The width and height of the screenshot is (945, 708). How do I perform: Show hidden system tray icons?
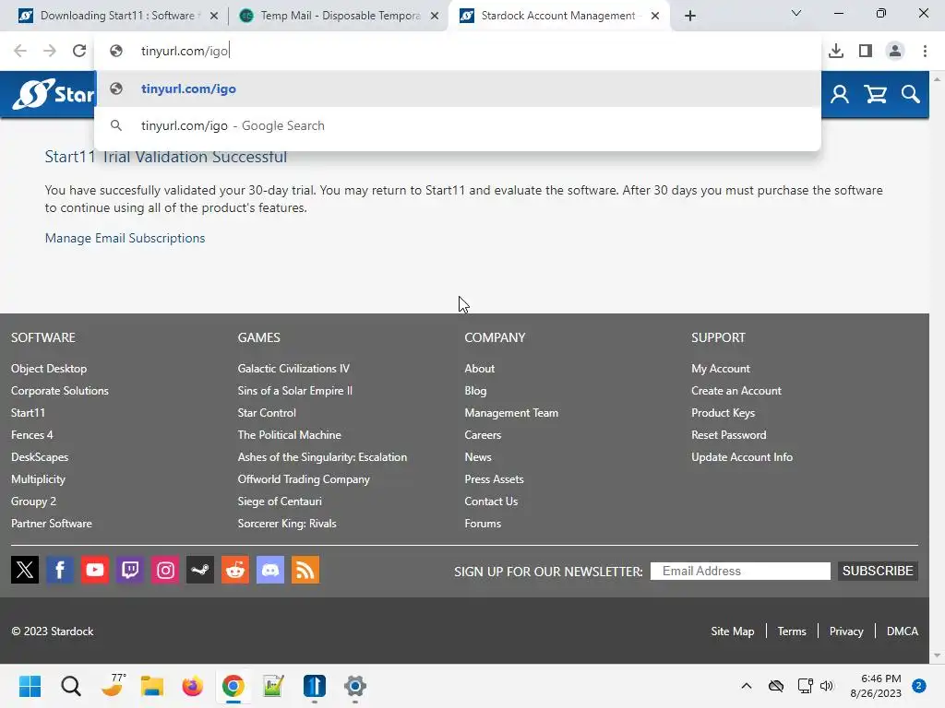[746, 686]
